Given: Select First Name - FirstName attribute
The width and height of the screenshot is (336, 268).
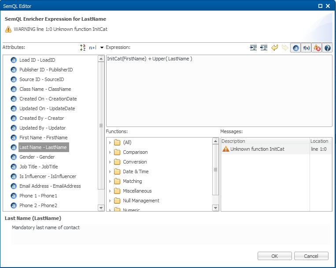Looking at the screenshot, I should tap(43, 138).
